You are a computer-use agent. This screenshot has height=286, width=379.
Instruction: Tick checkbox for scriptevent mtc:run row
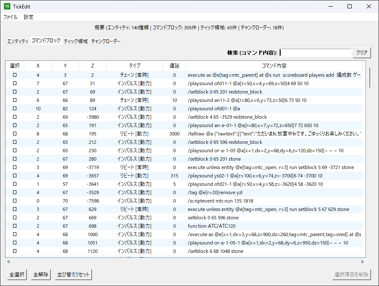[x=15, y=200]
